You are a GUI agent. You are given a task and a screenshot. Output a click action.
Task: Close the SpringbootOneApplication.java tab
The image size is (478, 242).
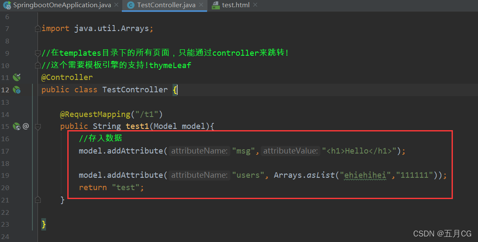[x=116, y=5]
